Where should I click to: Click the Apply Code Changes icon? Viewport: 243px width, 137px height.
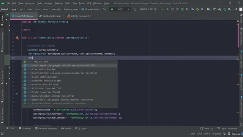coord(177,9)
